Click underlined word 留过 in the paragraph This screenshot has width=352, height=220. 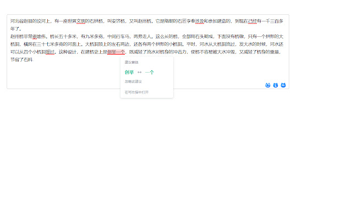tap(50, 52)
